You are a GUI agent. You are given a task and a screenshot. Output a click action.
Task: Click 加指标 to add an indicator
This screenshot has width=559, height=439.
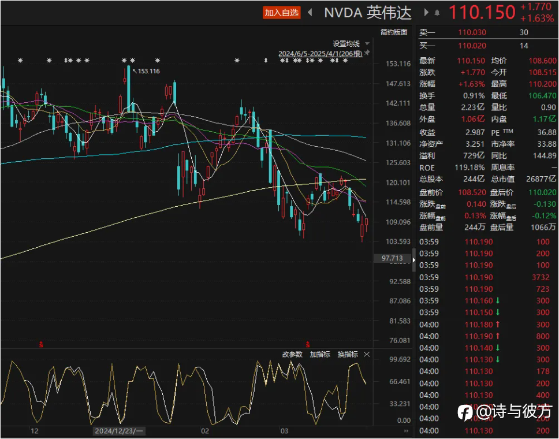click(320, 354)
